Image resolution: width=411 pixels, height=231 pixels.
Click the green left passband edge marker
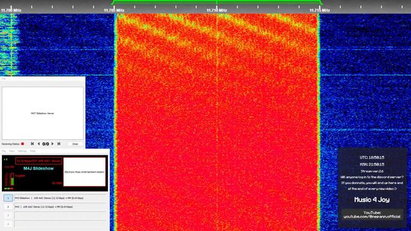click(x=113, y=3)
